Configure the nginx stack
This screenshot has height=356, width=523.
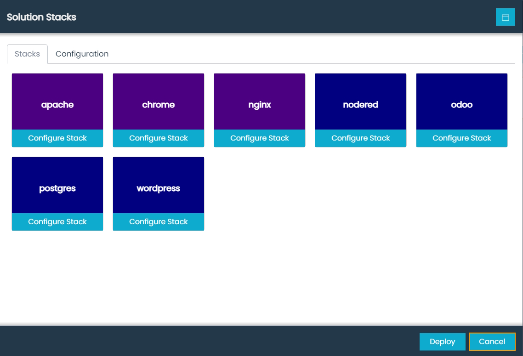pyautogui.click(x=259, y=138)
